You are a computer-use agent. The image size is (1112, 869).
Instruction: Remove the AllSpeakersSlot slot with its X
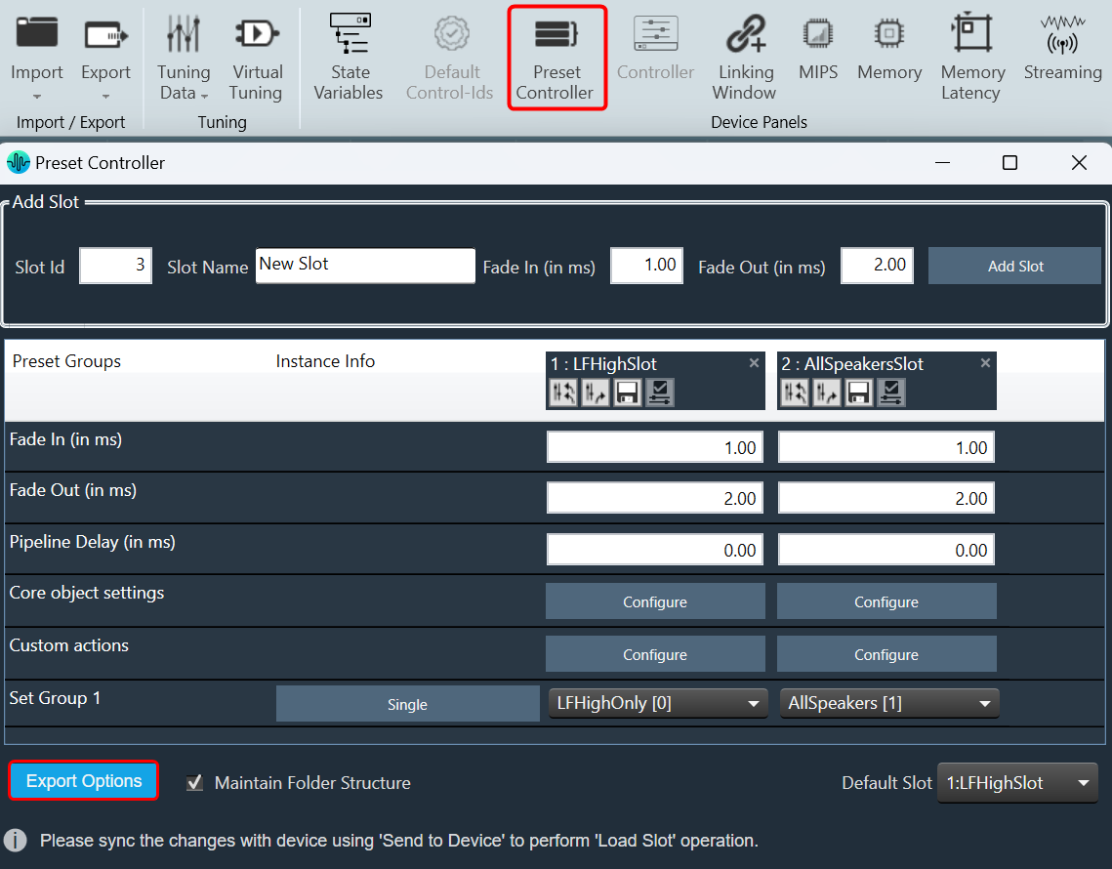pos(985,362)
